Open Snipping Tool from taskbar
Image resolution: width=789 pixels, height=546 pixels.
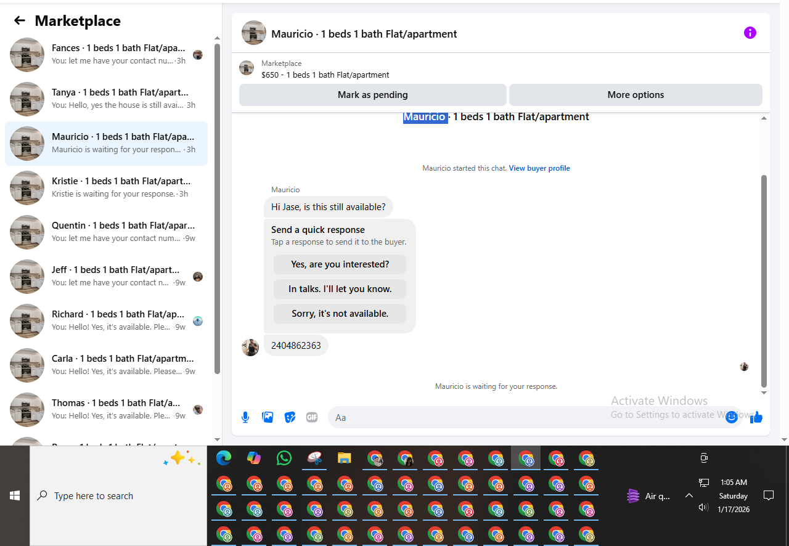click(x=314, y=458)
